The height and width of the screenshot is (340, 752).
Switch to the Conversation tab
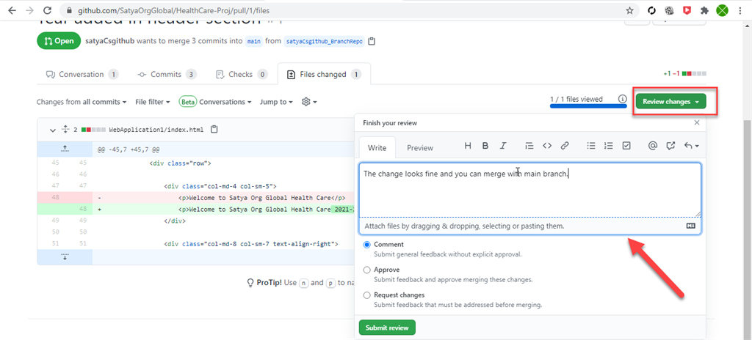coord(82,75)
